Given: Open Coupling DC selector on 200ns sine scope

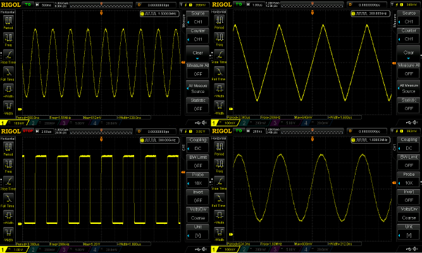Looking at the screenshot, I should pyautogui.click(x=409, y=145).
